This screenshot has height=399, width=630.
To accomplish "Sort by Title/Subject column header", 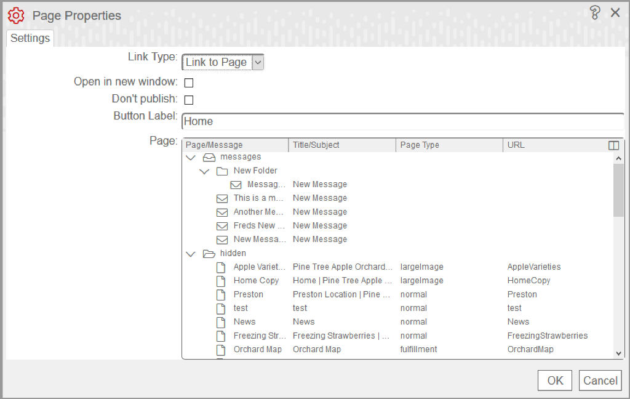I will (342, 145).
